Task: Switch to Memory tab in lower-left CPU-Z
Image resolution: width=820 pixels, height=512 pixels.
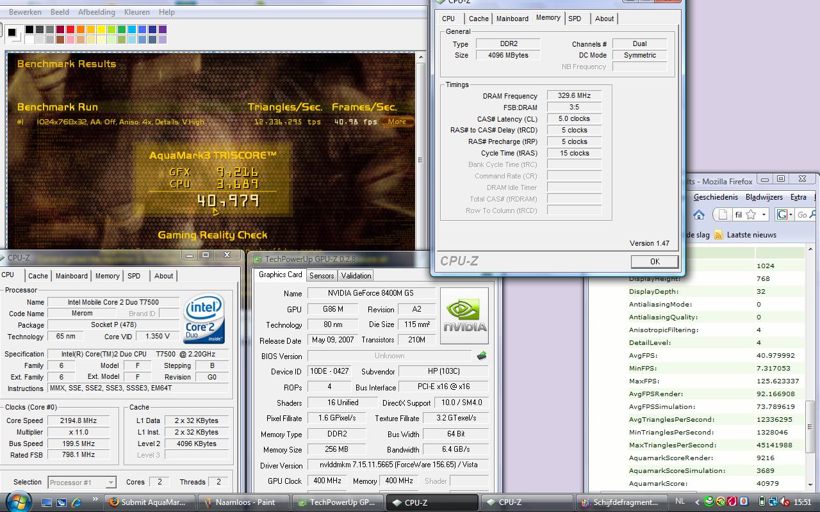Action: click(x=107, y=276)
